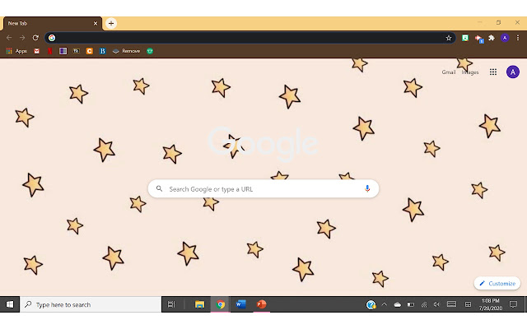The height and width of the screenshot is (329, 527).
Task: Open the volume speaker tray icon
Action: [437, 304]
